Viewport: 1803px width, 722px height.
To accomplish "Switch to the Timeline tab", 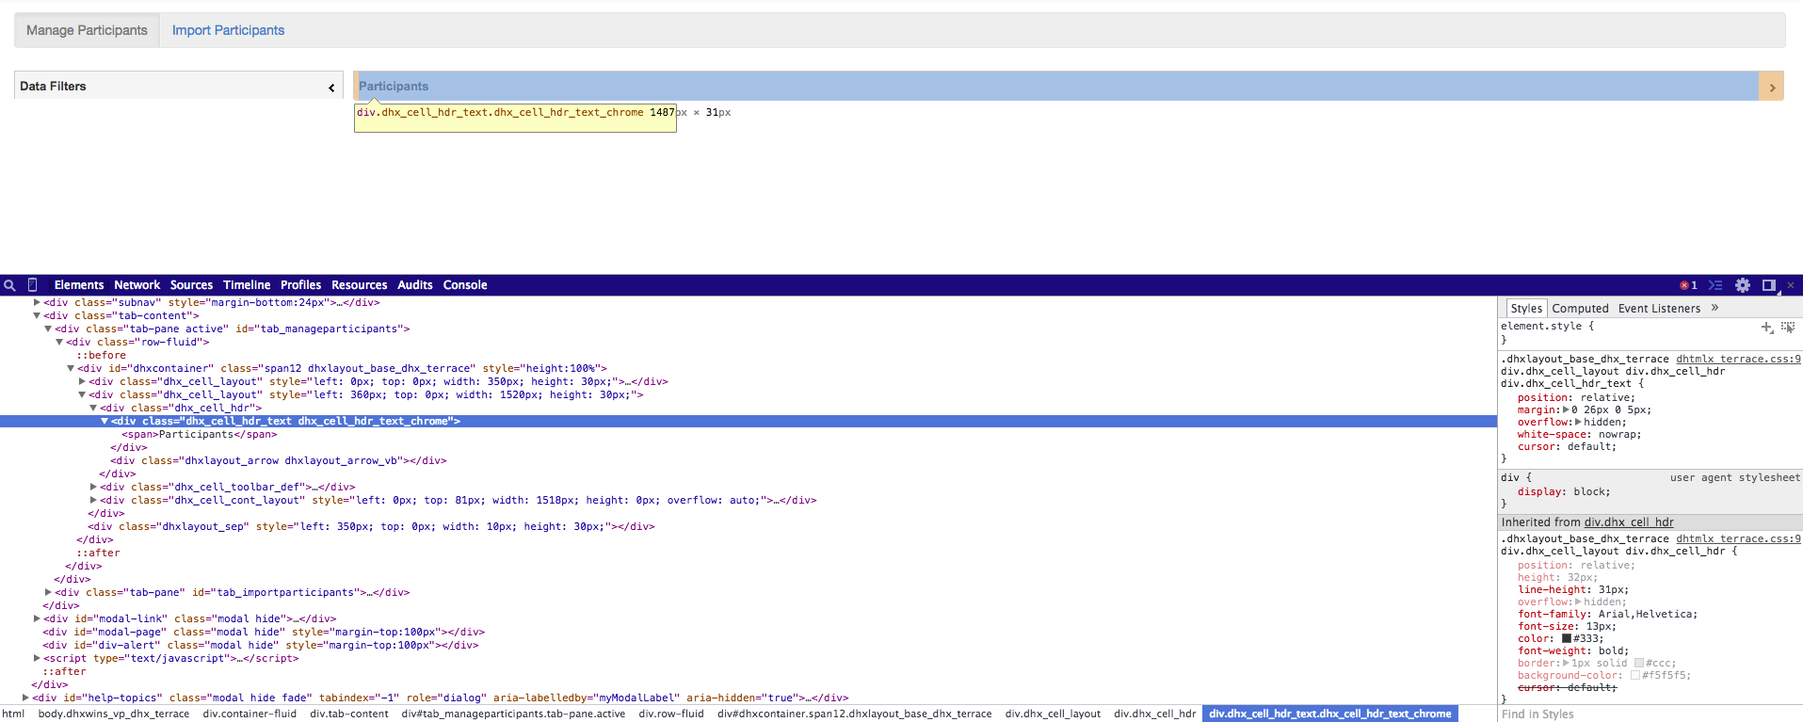I will point(247,285).
